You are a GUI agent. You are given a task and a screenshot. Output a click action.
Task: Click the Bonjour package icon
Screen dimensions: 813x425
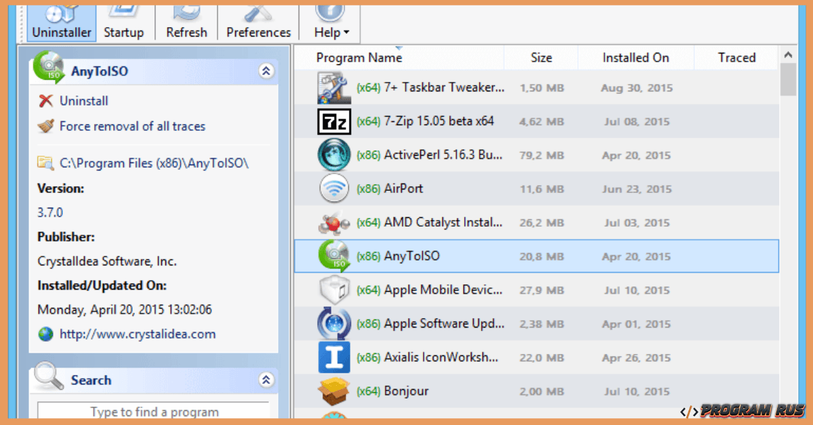[x=334, y=391]
